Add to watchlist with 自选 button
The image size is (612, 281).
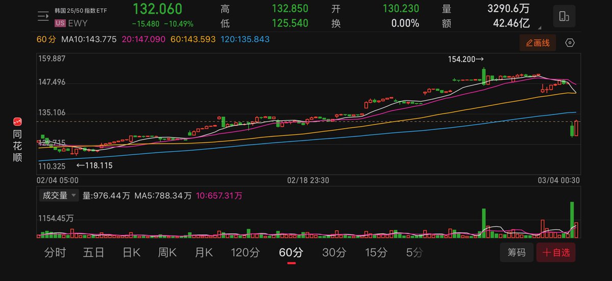coord(556,252)
